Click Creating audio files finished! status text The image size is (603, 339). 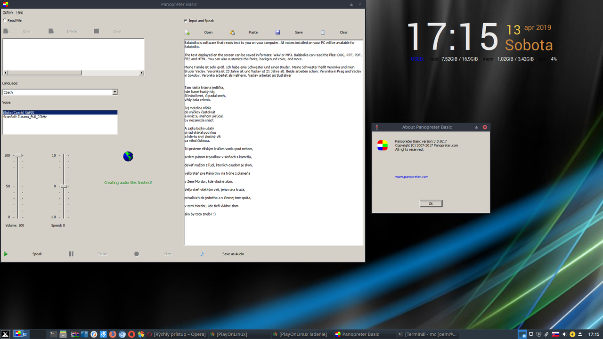128,183
